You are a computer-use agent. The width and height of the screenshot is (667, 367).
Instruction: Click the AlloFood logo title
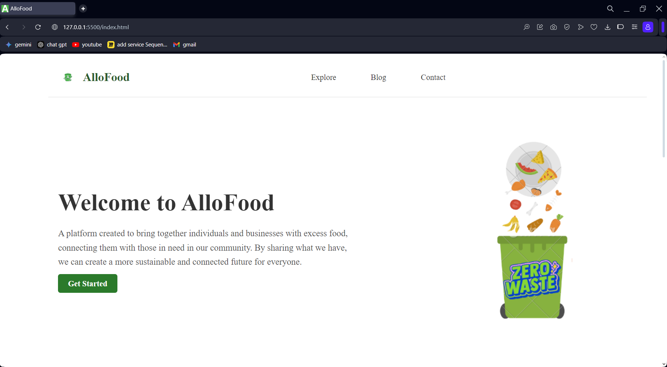[106, 77]
